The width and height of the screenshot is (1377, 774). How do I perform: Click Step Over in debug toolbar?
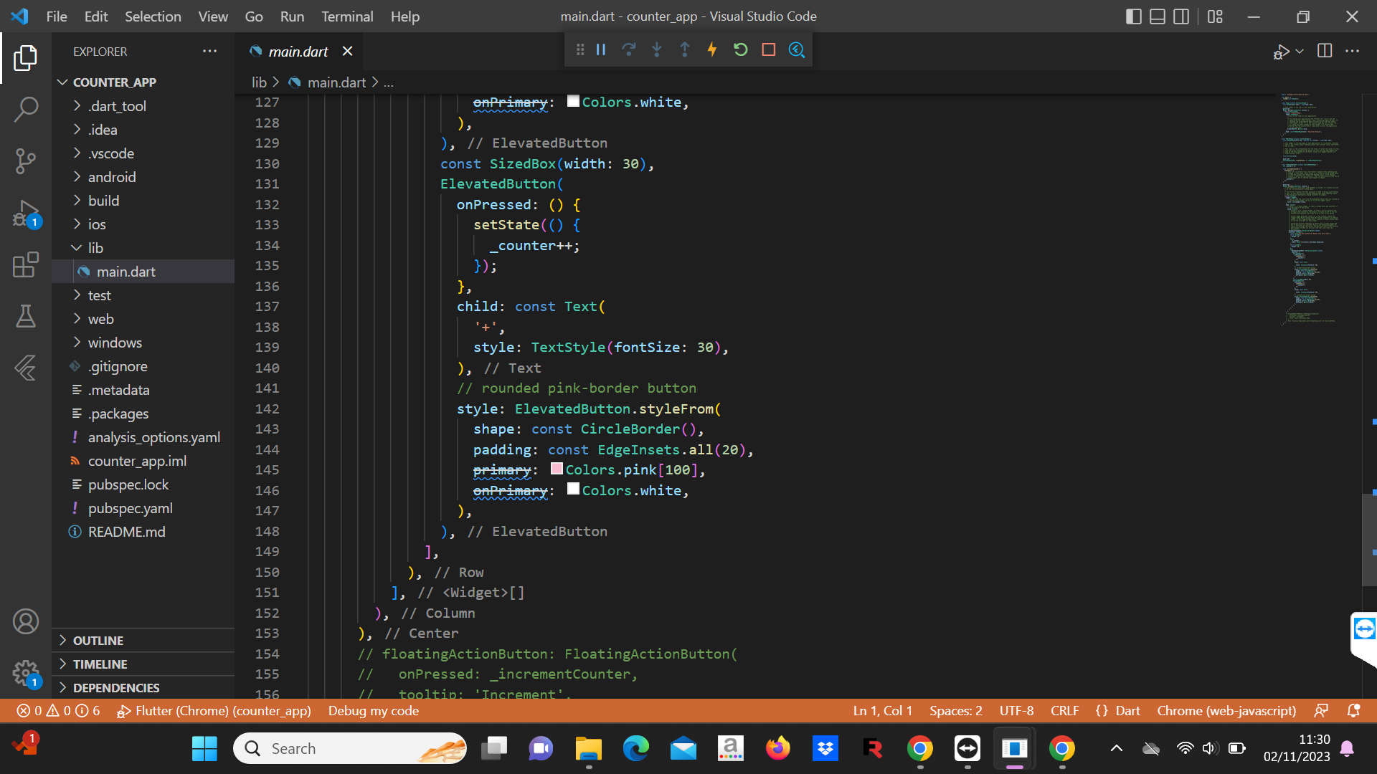(629, 49)
